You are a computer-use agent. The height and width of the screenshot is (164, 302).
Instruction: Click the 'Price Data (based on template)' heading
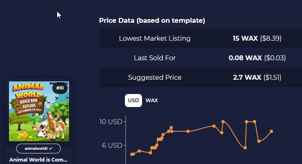coord(152,20)
